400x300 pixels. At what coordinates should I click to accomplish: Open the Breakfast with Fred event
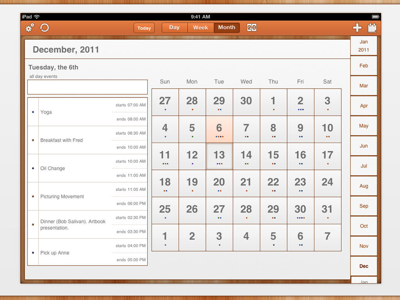[87, 140]
